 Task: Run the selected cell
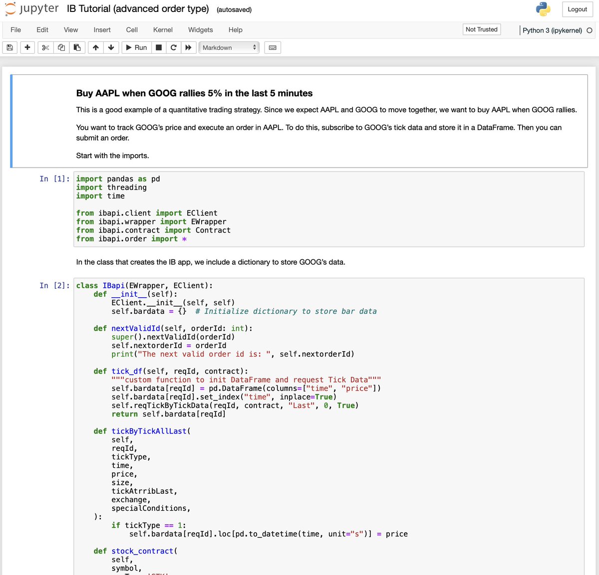[x=136, y=47]
